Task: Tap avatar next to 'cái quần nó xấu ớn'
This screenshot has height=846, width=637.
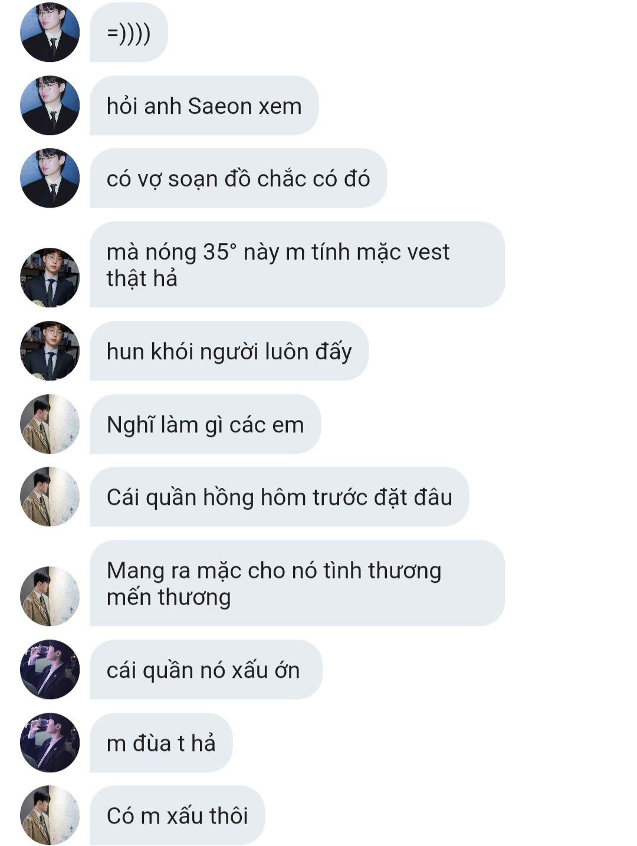Action: 50,670
